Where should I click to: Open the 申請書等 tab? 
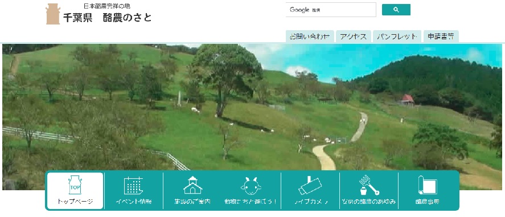[441, 36]
